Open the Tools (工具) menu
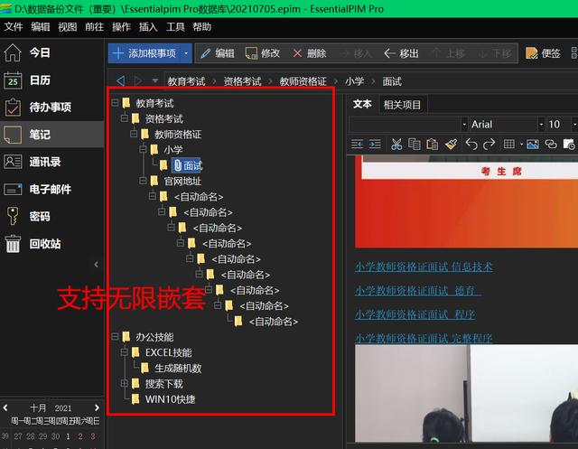 tap(175, 27)
